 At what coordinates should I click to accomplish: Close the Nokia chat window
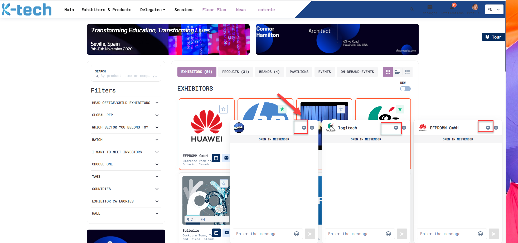[x=312, y=128]
